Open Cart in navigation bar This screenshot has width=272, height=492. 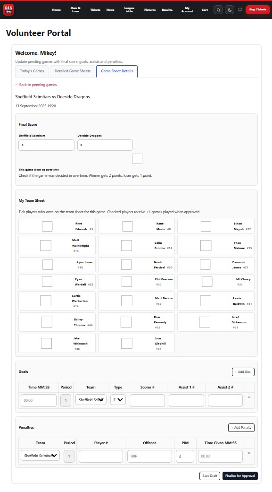coord(205,10)
